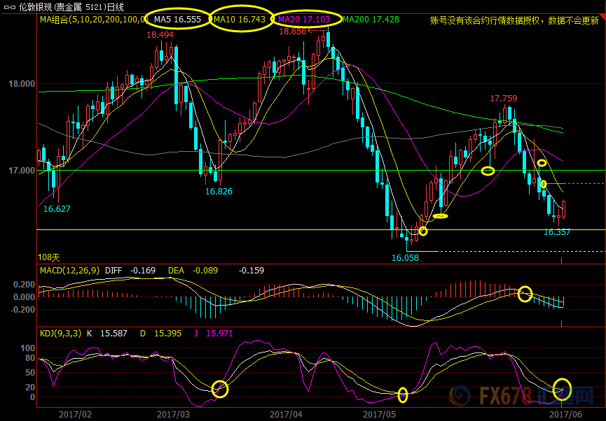The height and width of the screenshot is (421, 606).
Task: Click the MA10 16.743 readout
Action: pyautogui.click(x=240, y=20)
